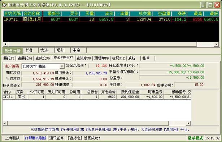The image size is (222, 142).
Task: Open the 密码F12 tab
Action: tap(118, 58)
